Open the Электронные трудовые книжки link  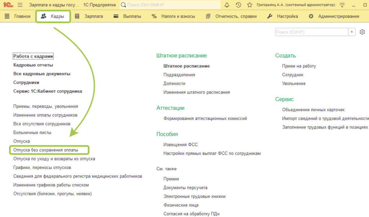coord(194,196)
